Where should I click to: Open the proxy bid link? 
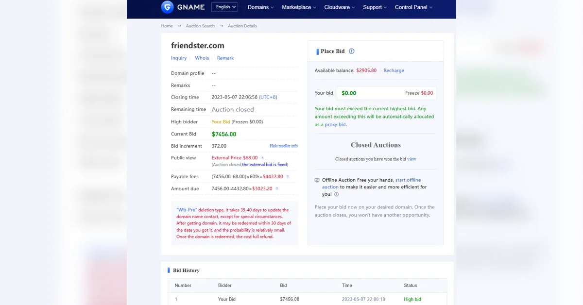[335, 124]
